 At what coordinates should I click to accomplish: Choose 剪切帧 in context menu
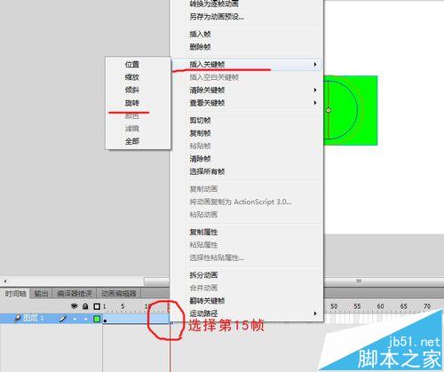coord(200,120)
